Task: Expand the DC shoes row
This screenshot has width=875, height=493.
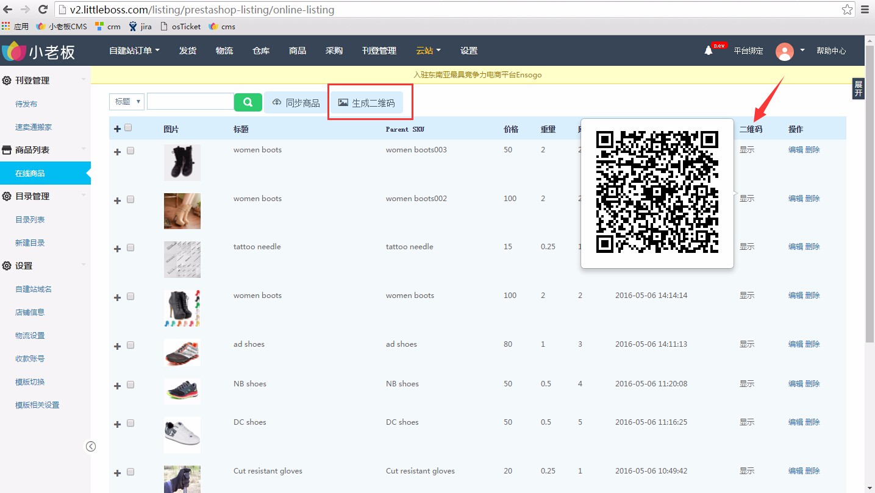Action: [x=118, y=424]
